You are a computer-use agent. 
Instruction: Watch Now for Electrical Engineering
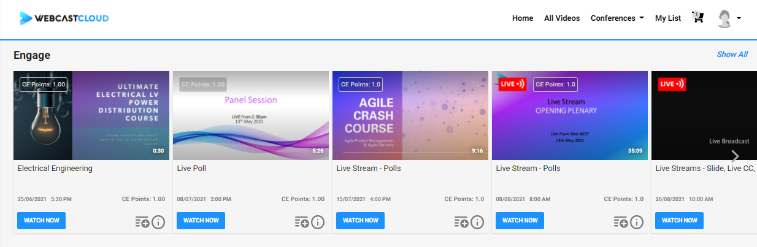click(x=41, y=221)
